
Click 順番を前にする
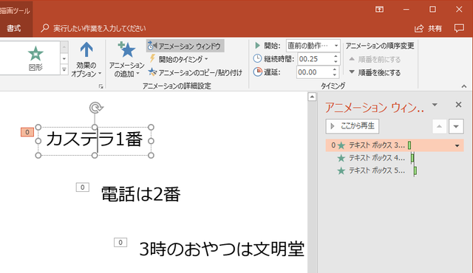[x=375, y=59]
